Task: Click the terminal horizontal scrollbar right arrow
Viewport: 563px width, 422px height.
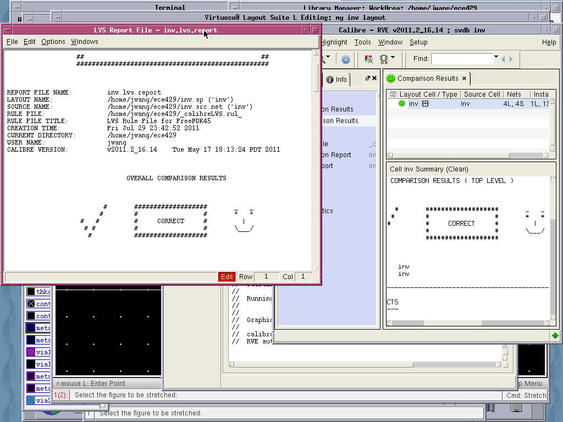Action: pos(499,365)
